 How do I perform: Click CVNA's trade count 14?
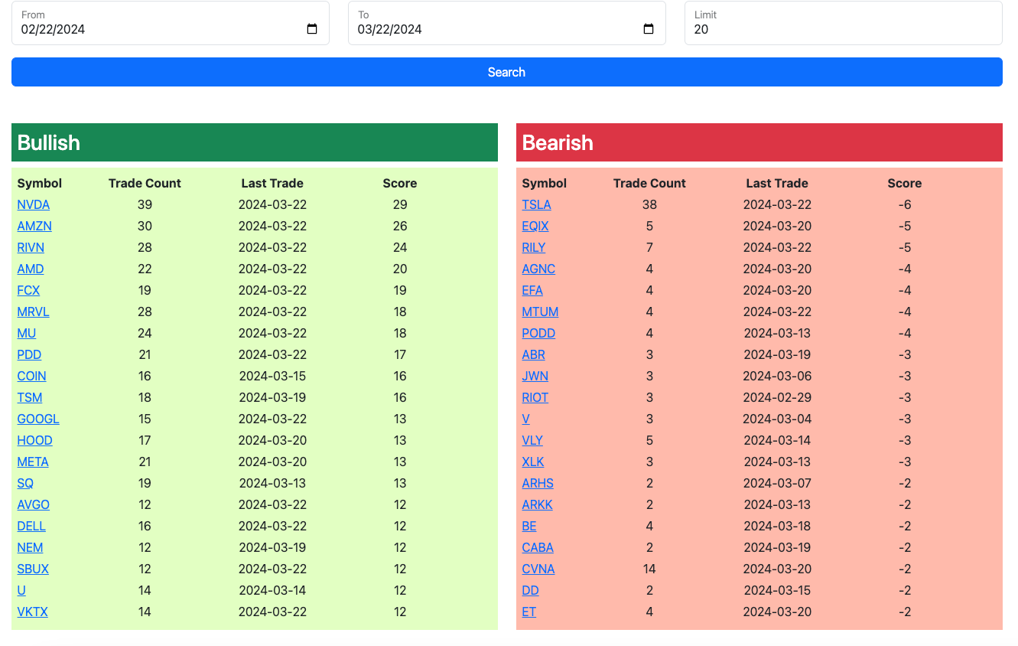649,569
